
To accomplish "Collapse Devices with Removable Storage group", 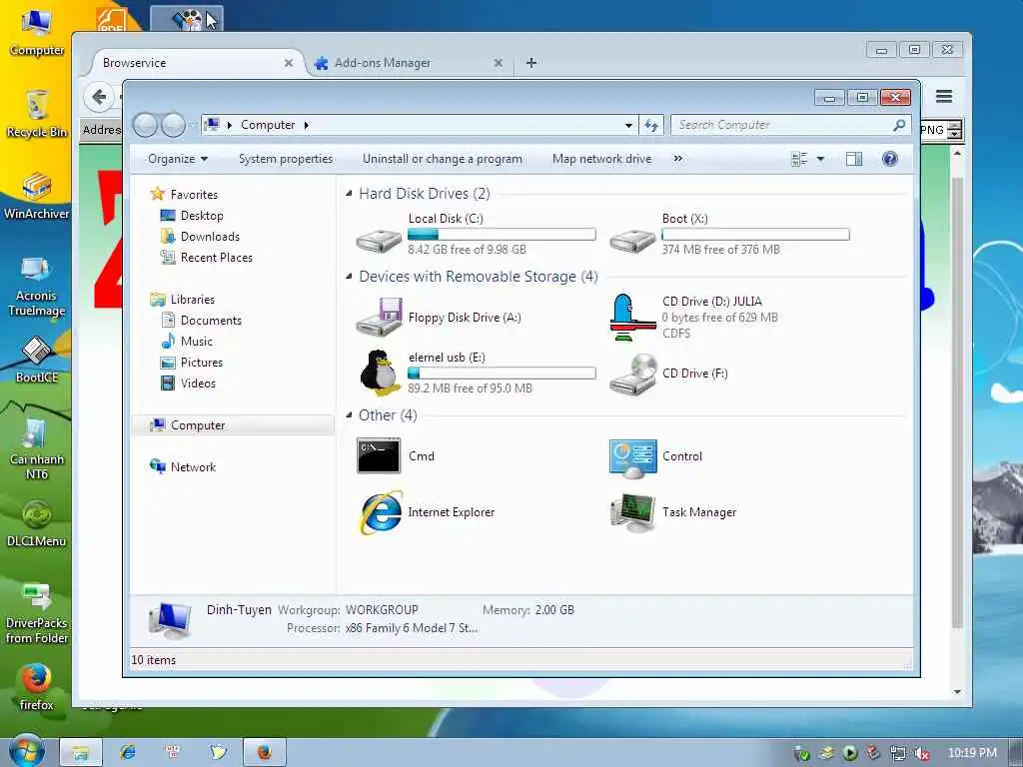I will 349,277.
